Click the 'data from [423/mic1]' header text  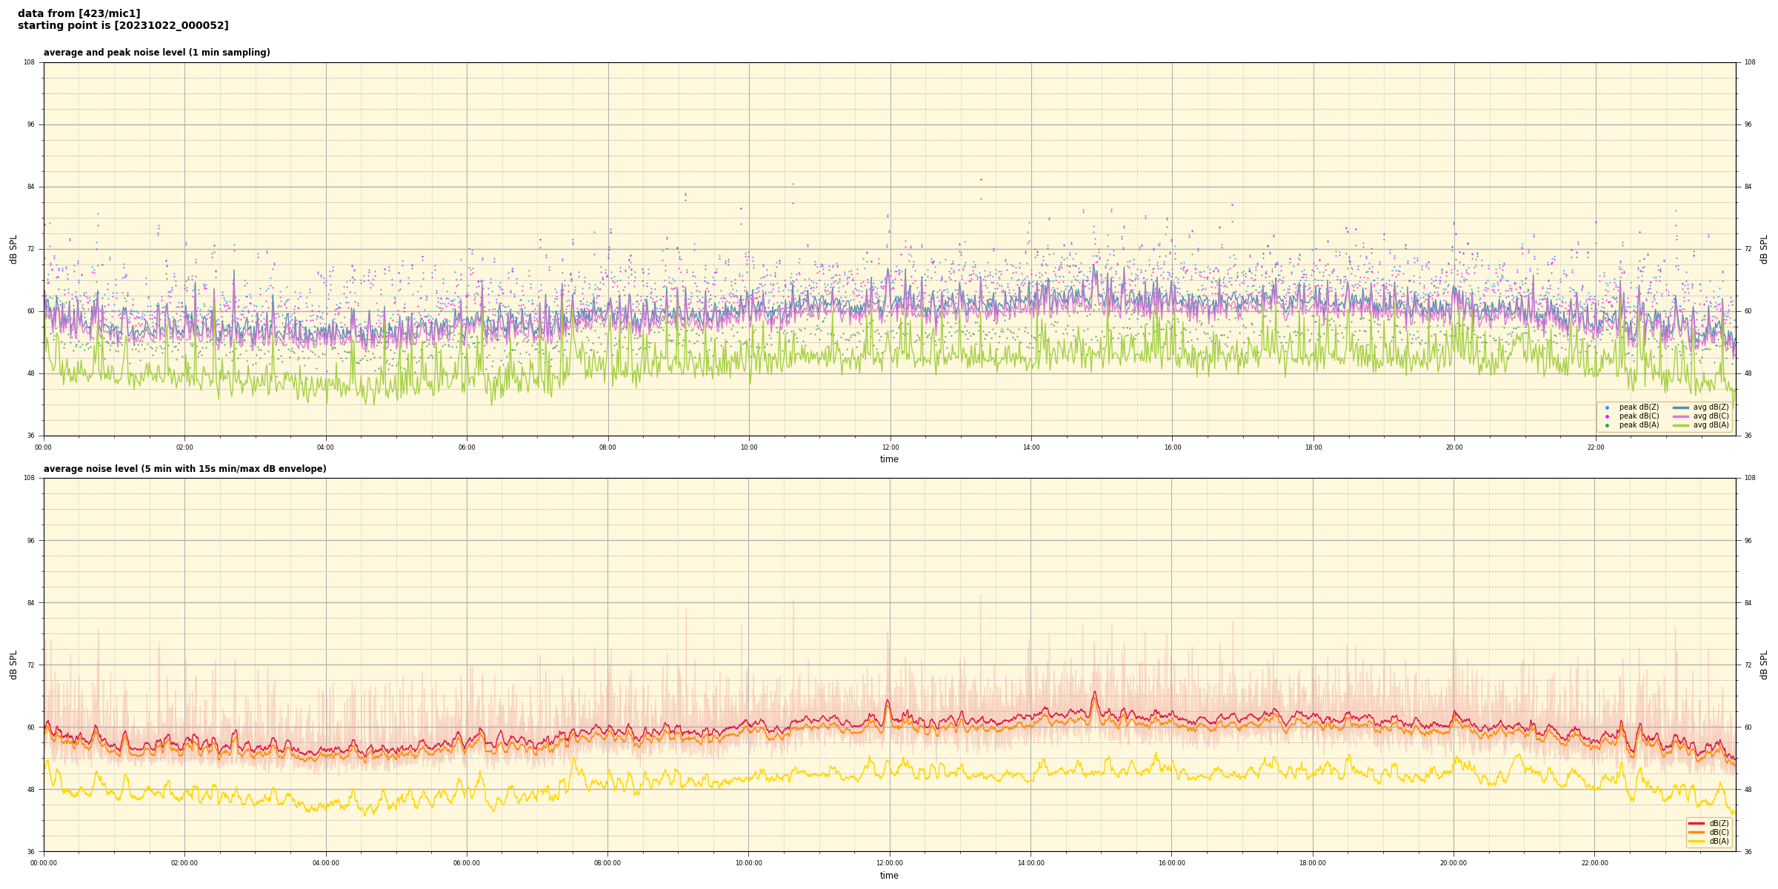pyautogui.click(x=79, y=13)
